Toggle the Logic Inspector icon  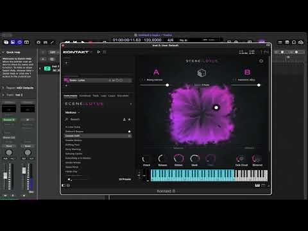click(x=13, y=42)
